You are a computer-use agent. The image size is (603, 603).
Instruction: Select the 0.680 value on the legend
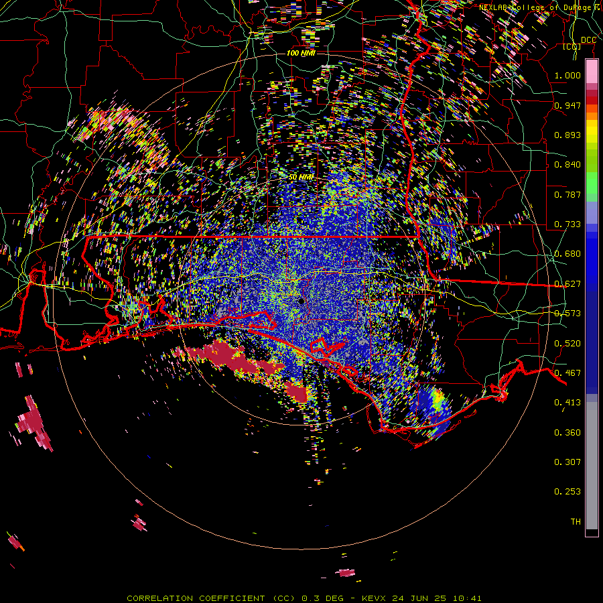point(567,254)
